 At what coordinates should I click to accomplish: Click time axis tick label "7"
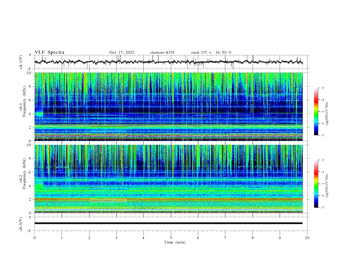click(225, 238)
